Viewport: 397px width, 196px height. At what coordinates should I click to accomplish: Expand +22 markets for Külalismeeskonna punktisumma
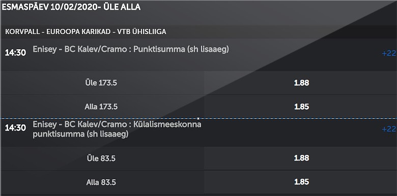click(x=389, y=129)
